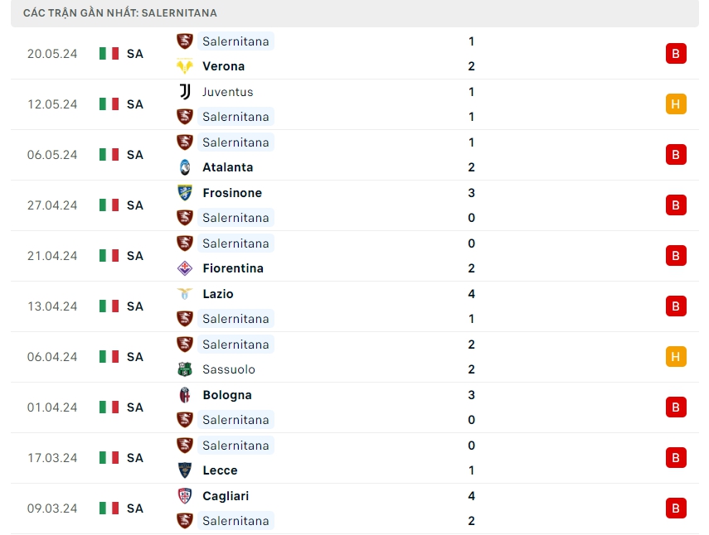
Task: Click the SA league label on 01.04.24 row
Action: 135,407
